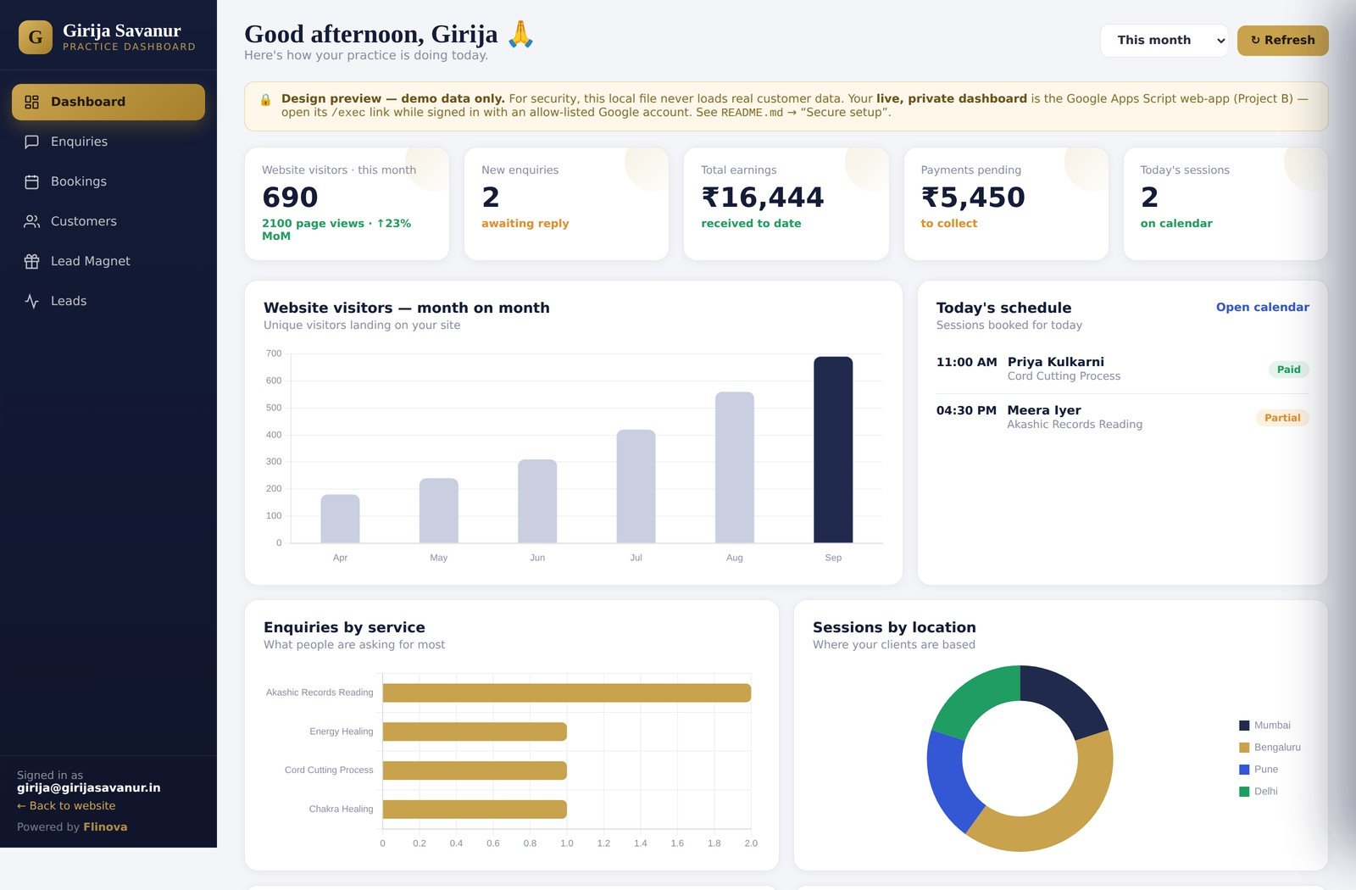Visit the Flinova link in the sidebar footer
The image size is (1356, 890).
tap(105, 827)
